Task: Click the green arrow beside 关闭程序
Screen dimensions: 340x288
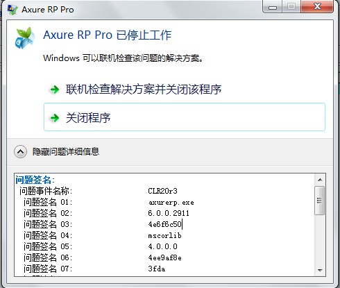Action: (x=55, y=118)
